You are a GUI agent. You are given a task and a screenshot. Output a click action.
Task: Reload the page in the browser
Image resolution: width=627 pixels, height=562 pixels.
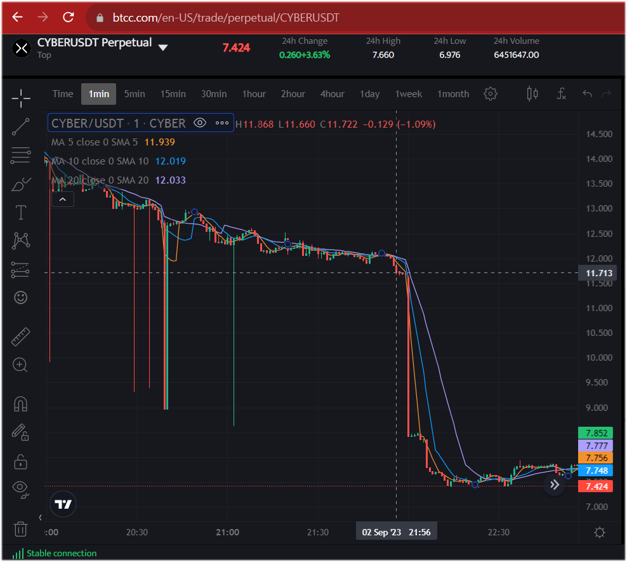point(69,17)
